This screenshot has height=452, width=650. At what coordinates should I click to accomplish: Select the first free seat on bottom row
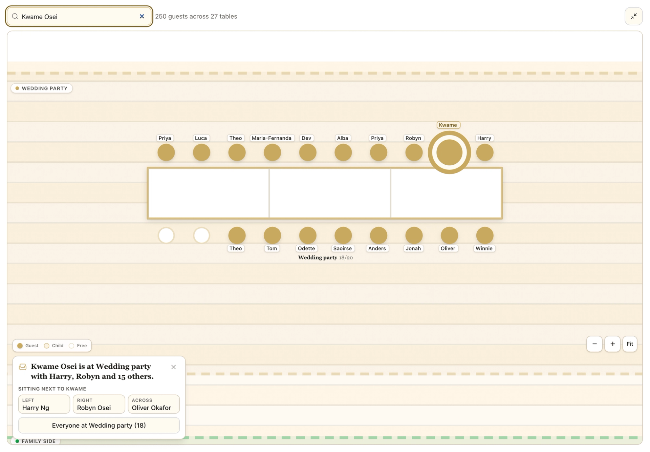[166, 235]
